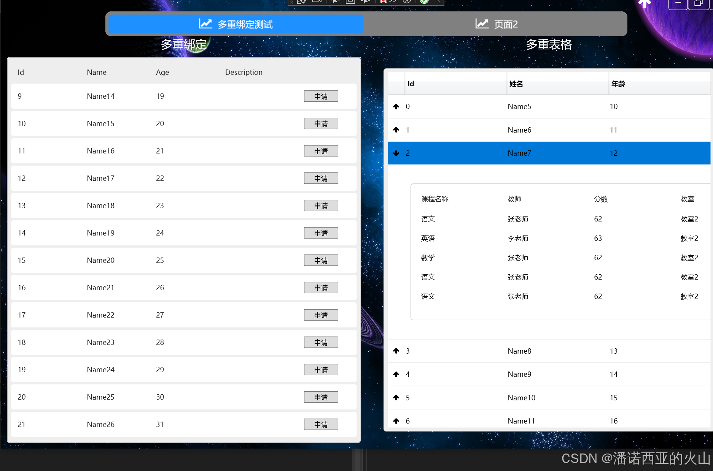Viewport: 713px width, 471px height.
Task: Click the 课程名称 sub-table header
Action: click(435, 199)
